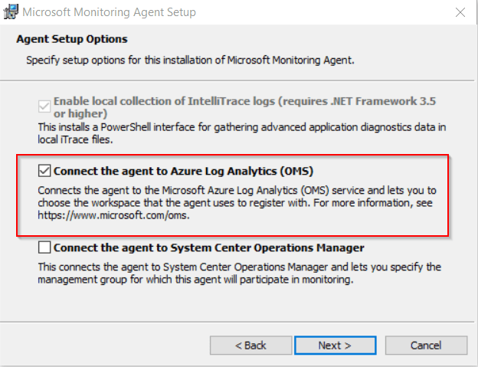Close the Microsoft Monitoring Agent Setup window
Viewport: 478px width, 367px height.
[460, 12]
